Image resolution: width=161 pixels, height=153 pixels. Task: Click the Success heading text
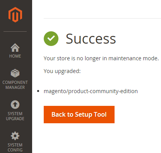pyautogui.click(x=91, y=39)
